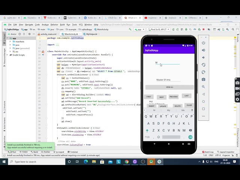Click the emulator power button
The width and height of the screenshot is (240, 180).
(203, 43)
